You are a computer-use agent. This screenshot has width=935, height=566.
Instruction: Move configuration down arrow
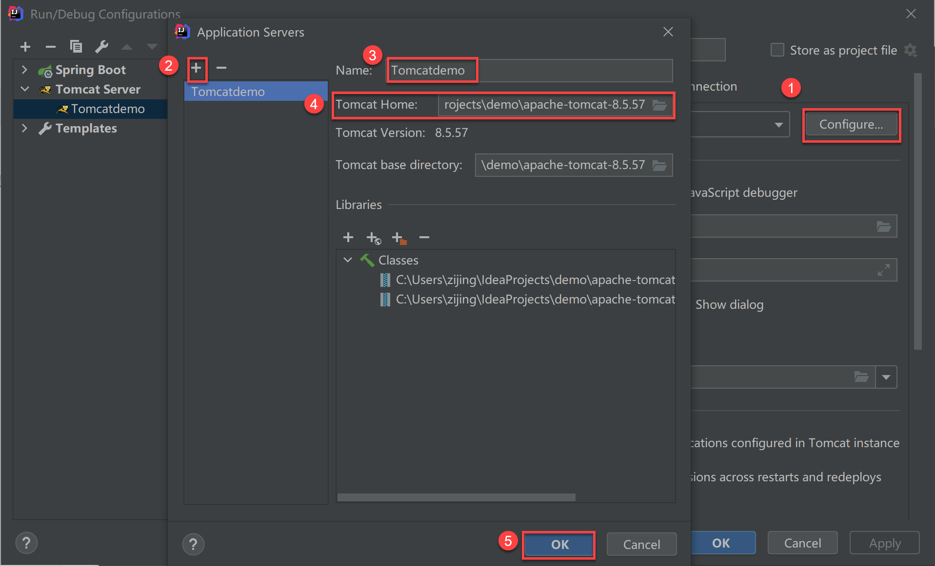152,47
